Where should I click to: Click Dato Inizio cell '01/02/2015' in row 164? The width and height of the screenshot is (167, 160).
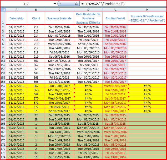pos(17,115)
